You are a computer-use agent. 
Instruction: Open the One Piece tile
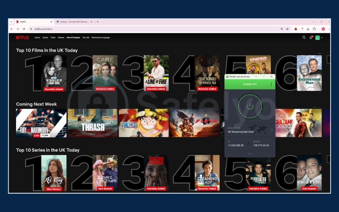(x=144, y=123)
